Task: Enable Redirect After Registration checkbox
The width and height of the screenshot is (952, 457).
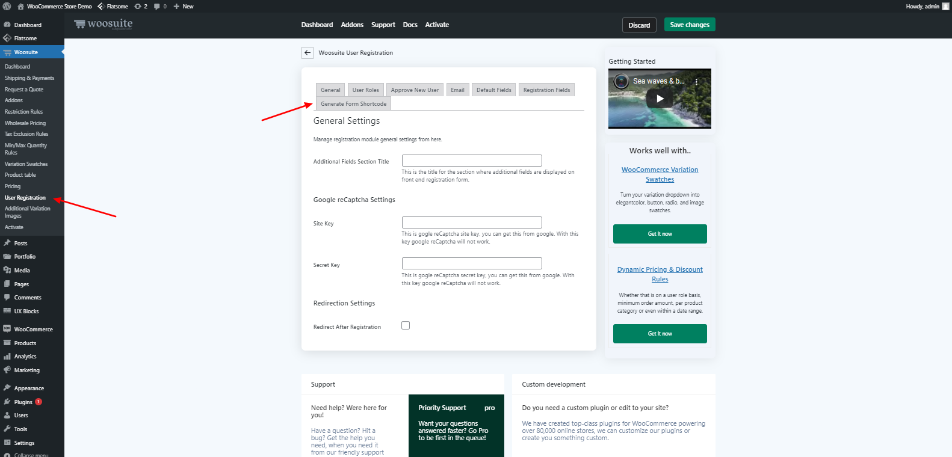Action: click(x=406, y=325)
